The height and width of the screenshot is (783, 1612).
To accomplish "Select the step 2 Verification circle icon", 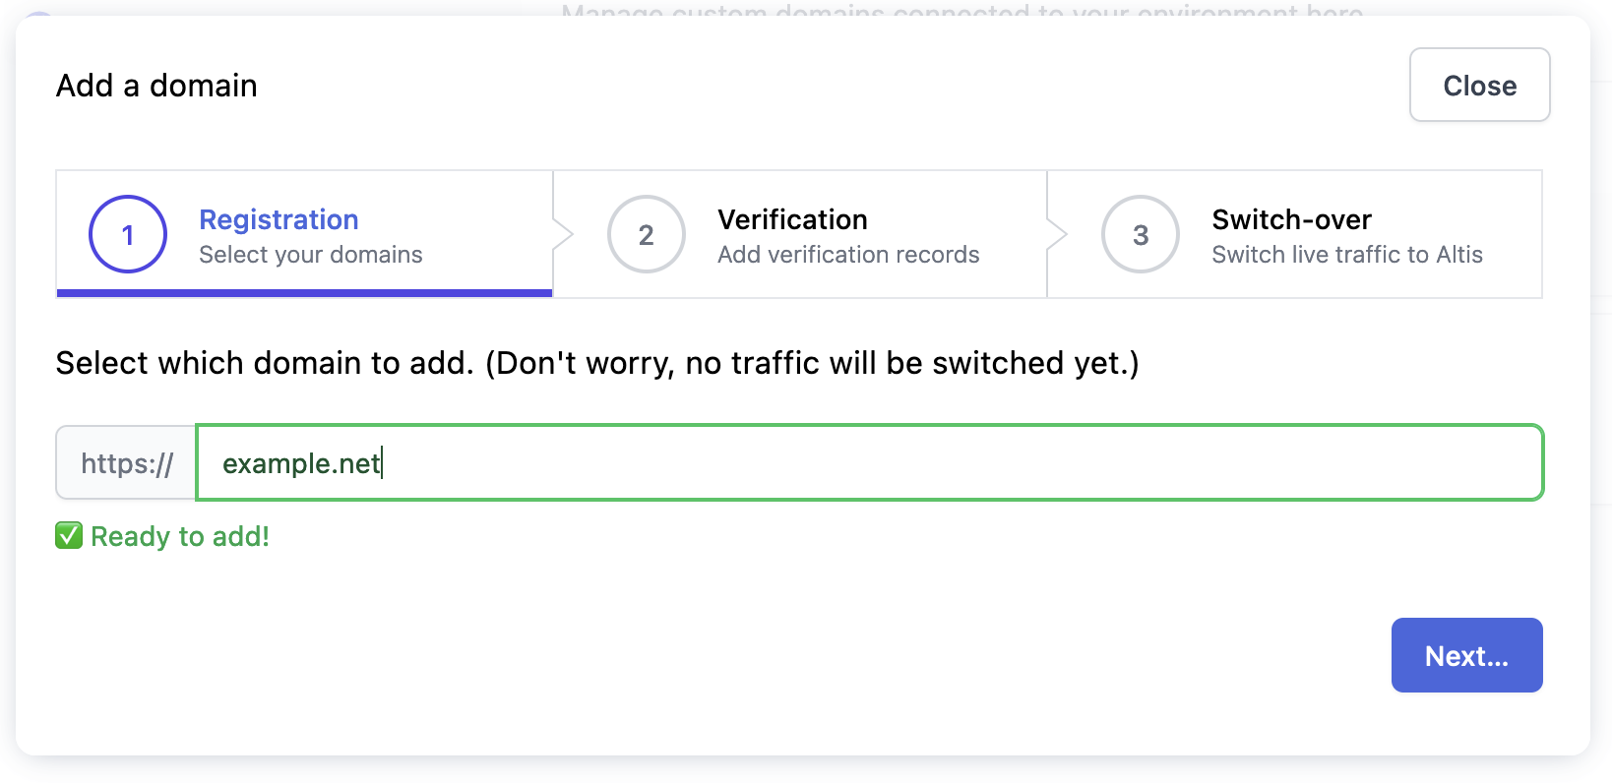I will pyautogui.click(x=647, y=234).
